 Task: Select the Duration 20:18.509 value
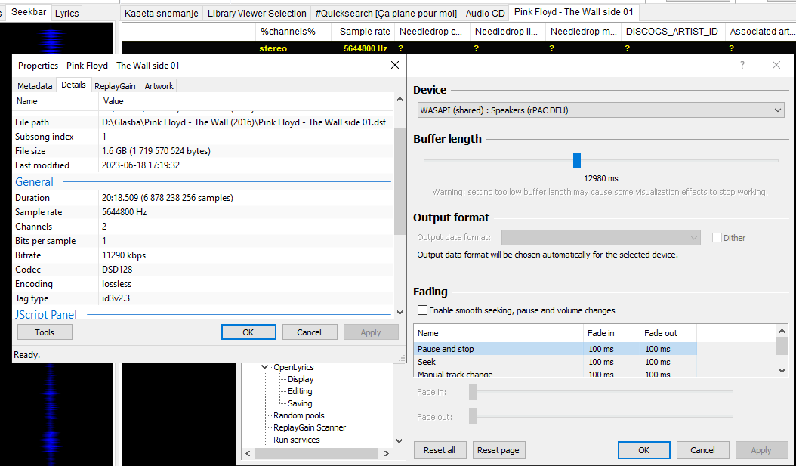tap(168, 197)
